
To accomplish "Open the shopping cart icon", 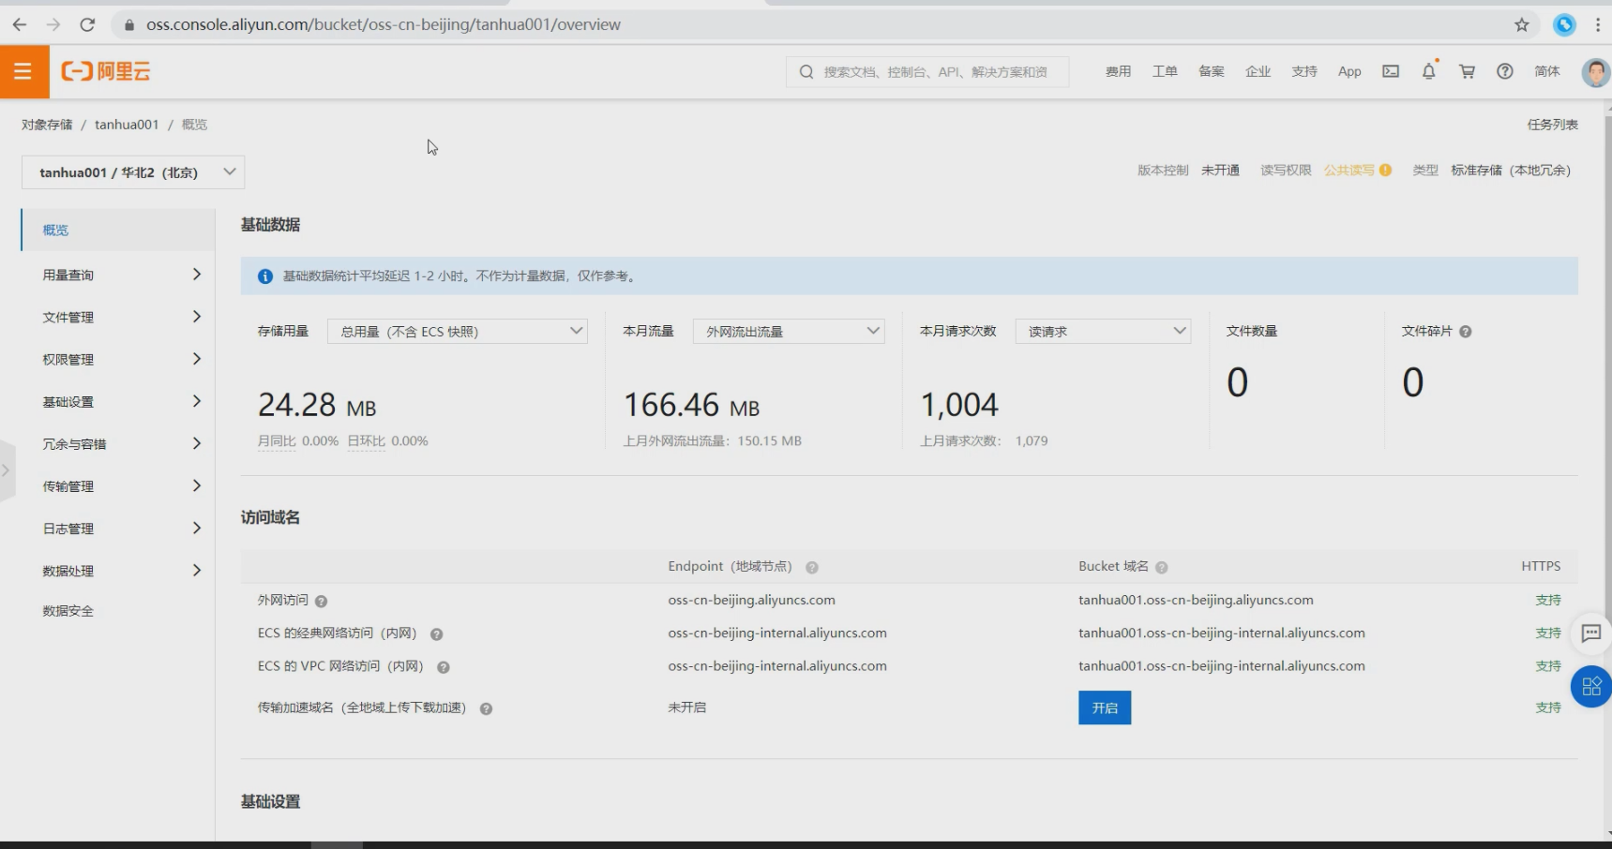I will (1467, 71).
